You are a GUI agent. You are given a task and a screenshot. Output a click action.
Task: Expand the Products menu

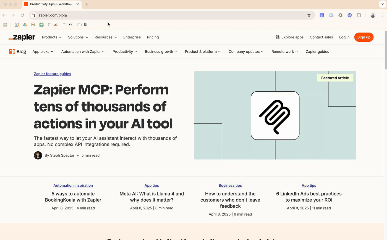click(x=52, y=37)
